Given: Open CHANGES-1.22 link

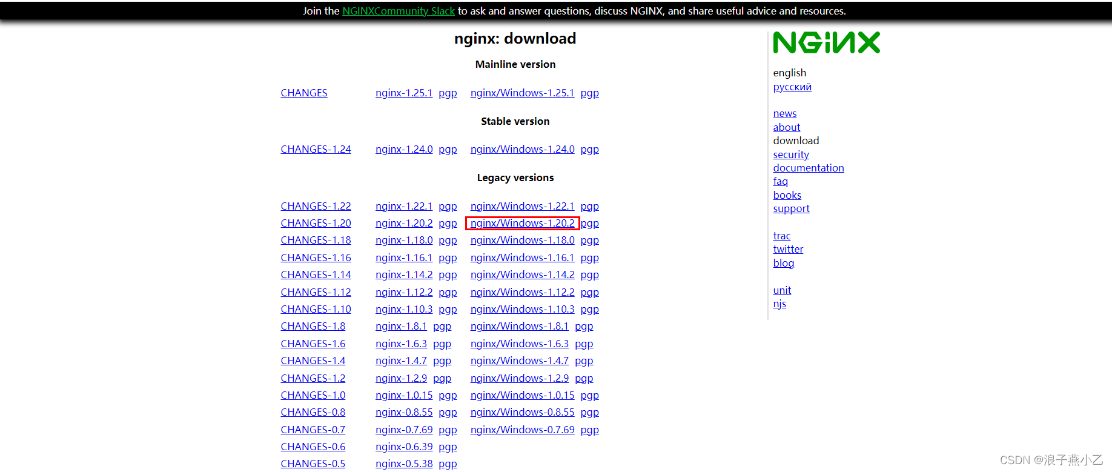Looking at the screenshot, I should coord(316,206).
